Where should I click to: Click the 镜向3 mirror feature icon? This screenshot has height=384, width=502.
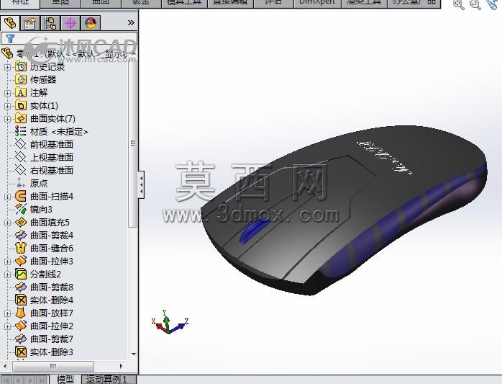(x=21, y=209)
